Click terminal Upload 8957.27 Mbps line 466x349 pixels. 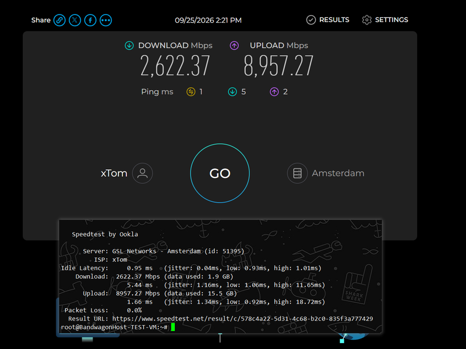pos(160,294)
